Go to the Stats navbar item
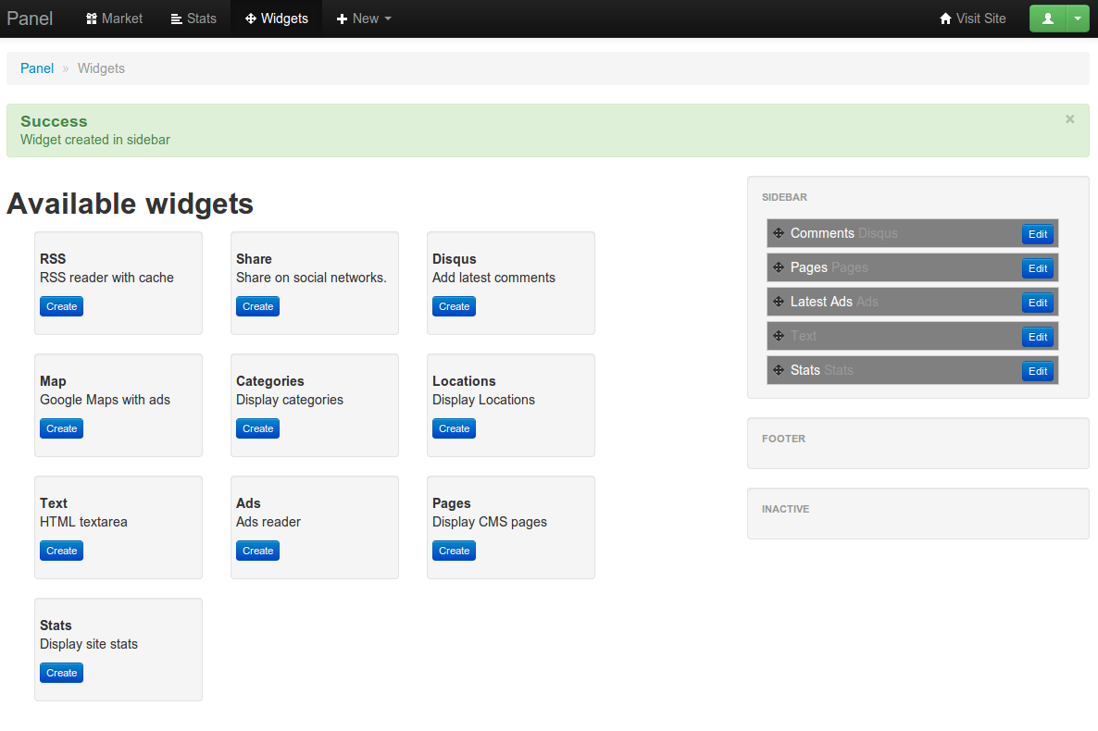The image size is (1098, 731). pos(193,19)
